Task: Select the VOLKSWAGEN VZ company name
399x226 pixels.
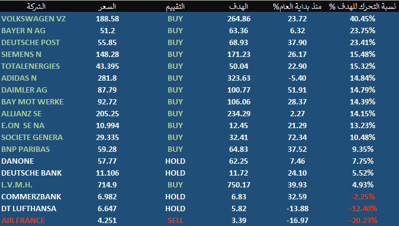Action: click(x=33, y=18)
